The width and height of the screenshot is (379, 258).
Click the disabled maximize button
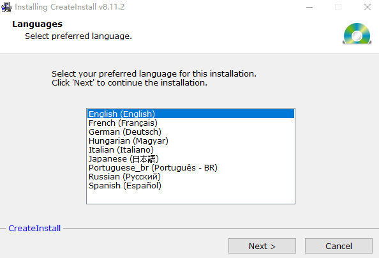pos(338,7)
